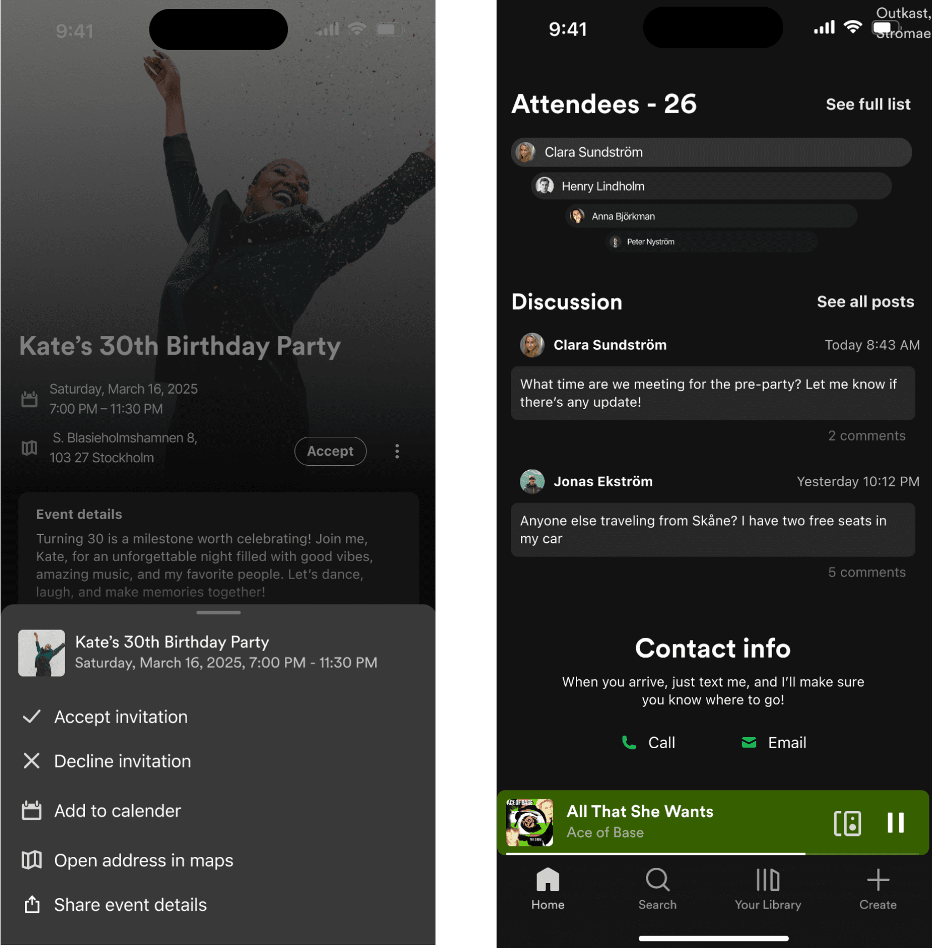932x948 pixels.
Task: Tap Jonas Ekström's profile avatar
Action: pyautogui.click(x=532, y=482)
